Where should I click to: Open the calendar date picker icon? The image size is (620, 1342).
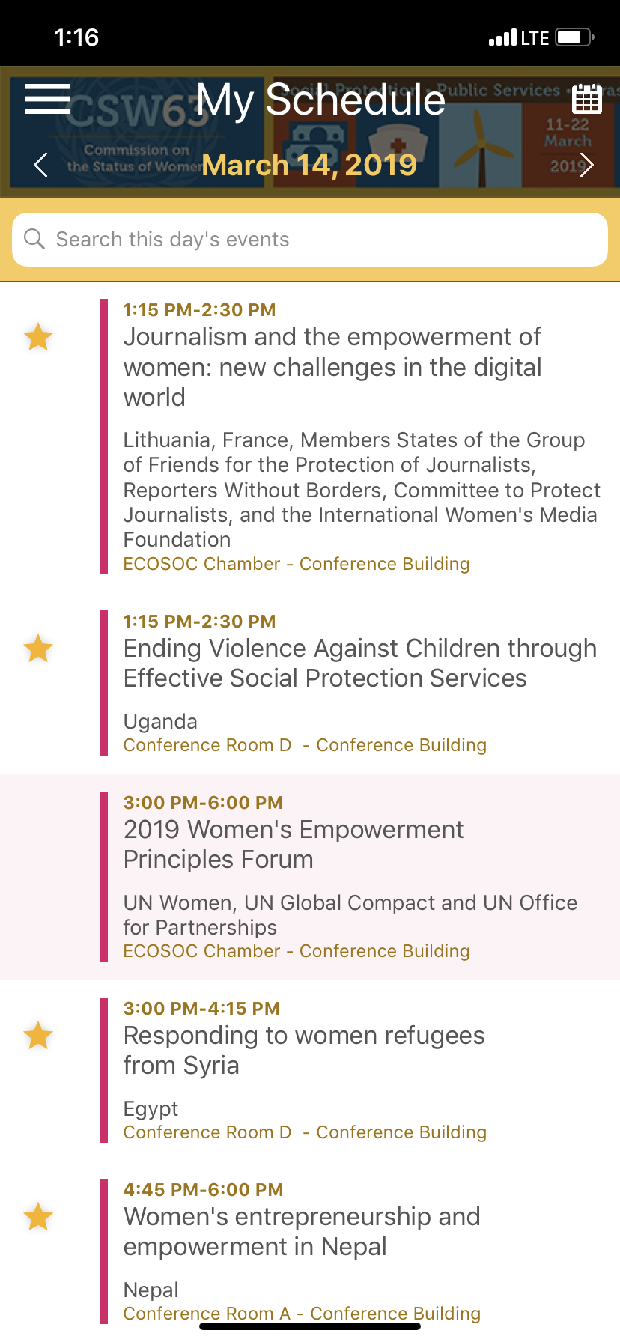tap(586, 99)
